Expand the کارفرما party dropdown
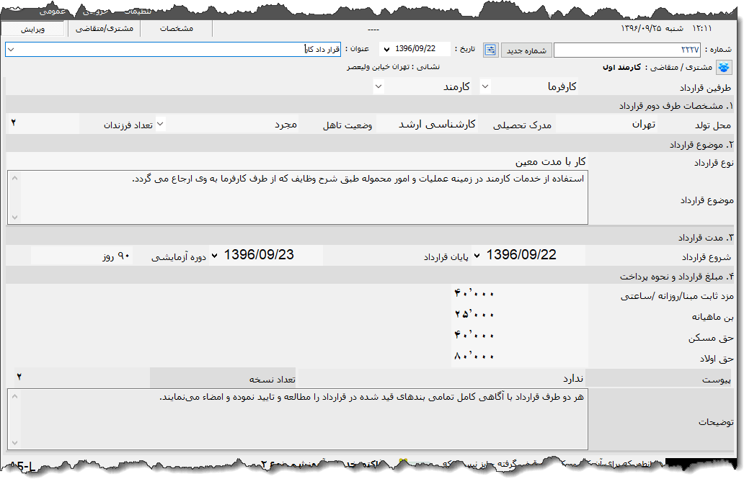The height and width of the screenshot is (479, 744). (x=486, y=86)
